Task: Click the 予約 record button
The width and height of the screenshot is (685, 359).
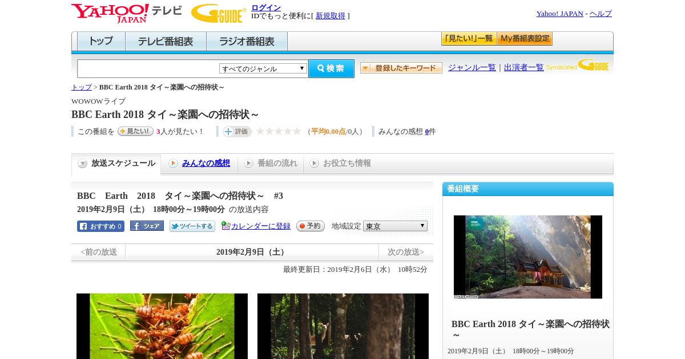Action: tap(311, 226)
